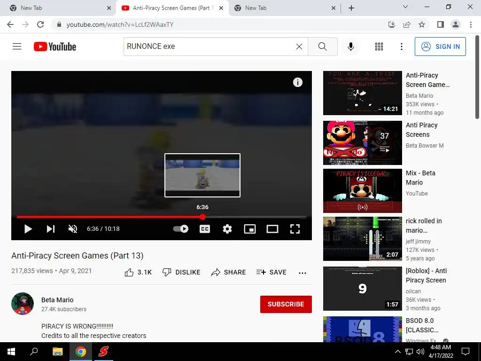Go to the YouTube home logo
481x361 pixels.
click(55, 47)
